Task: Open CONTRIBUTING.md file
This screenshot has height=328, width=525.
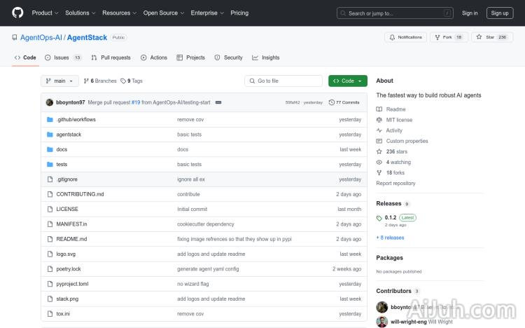Action: (80, 194)
